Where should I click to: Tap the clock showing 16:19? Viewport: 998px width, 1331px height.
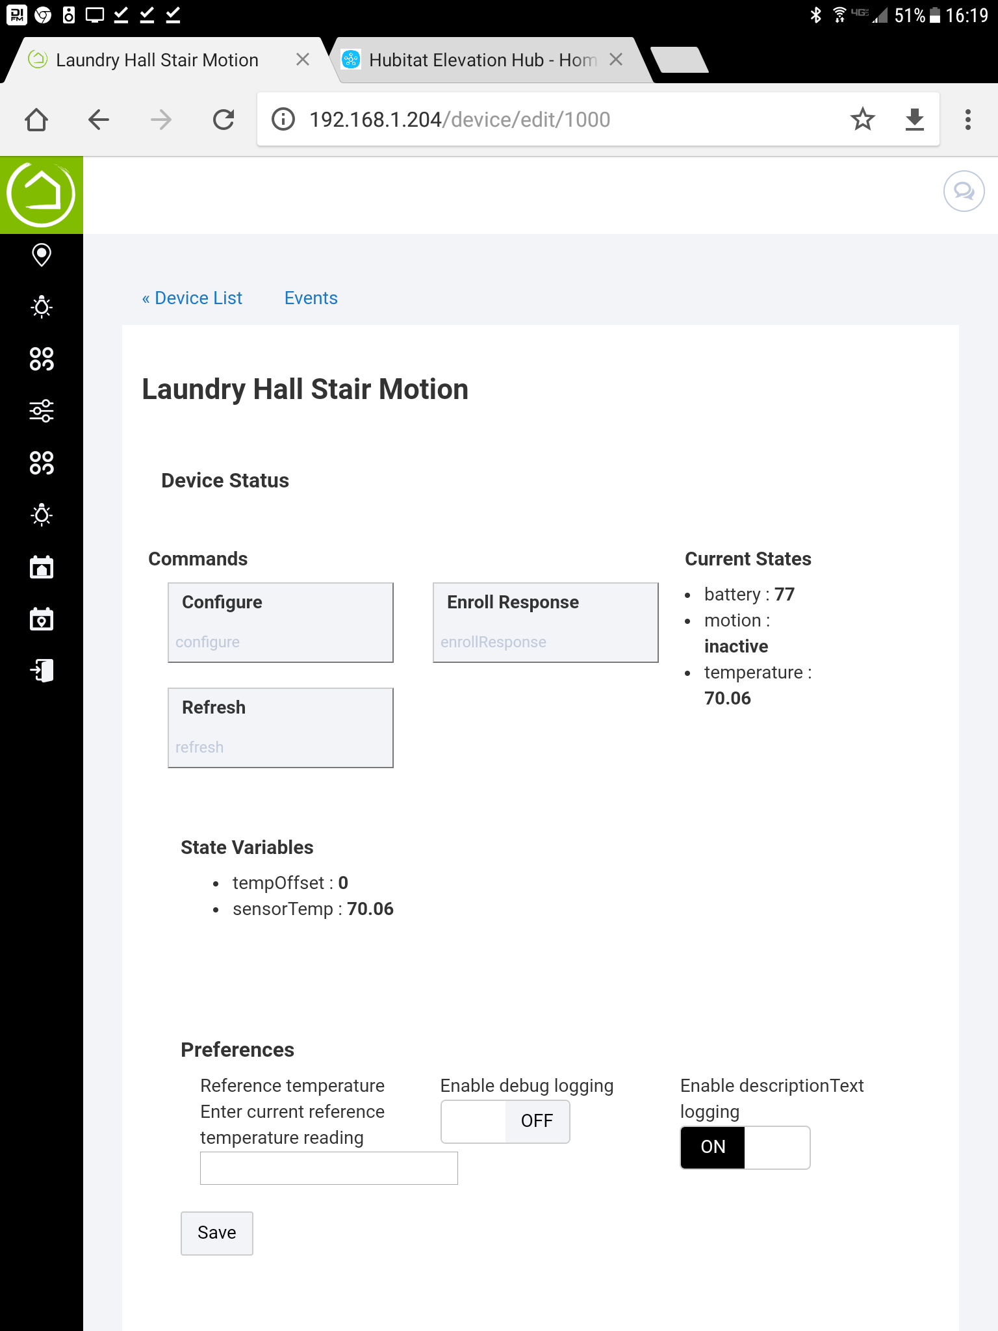tap(967, 15)
